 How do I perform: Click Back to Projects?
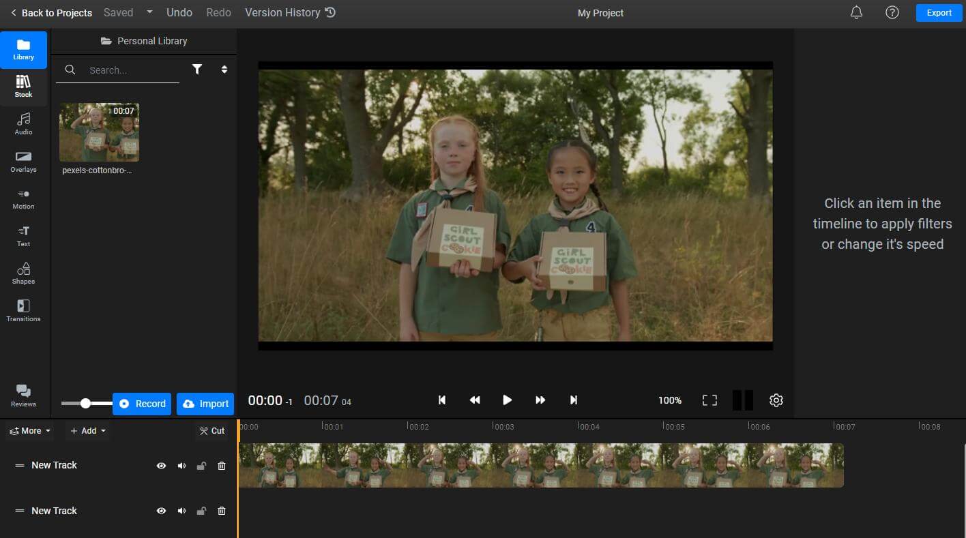coord(50,13)
